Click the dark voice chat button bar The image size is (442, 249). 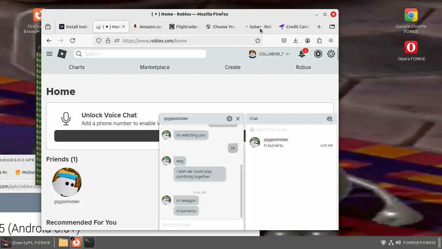pyautogui.click(x=107, y=136)
